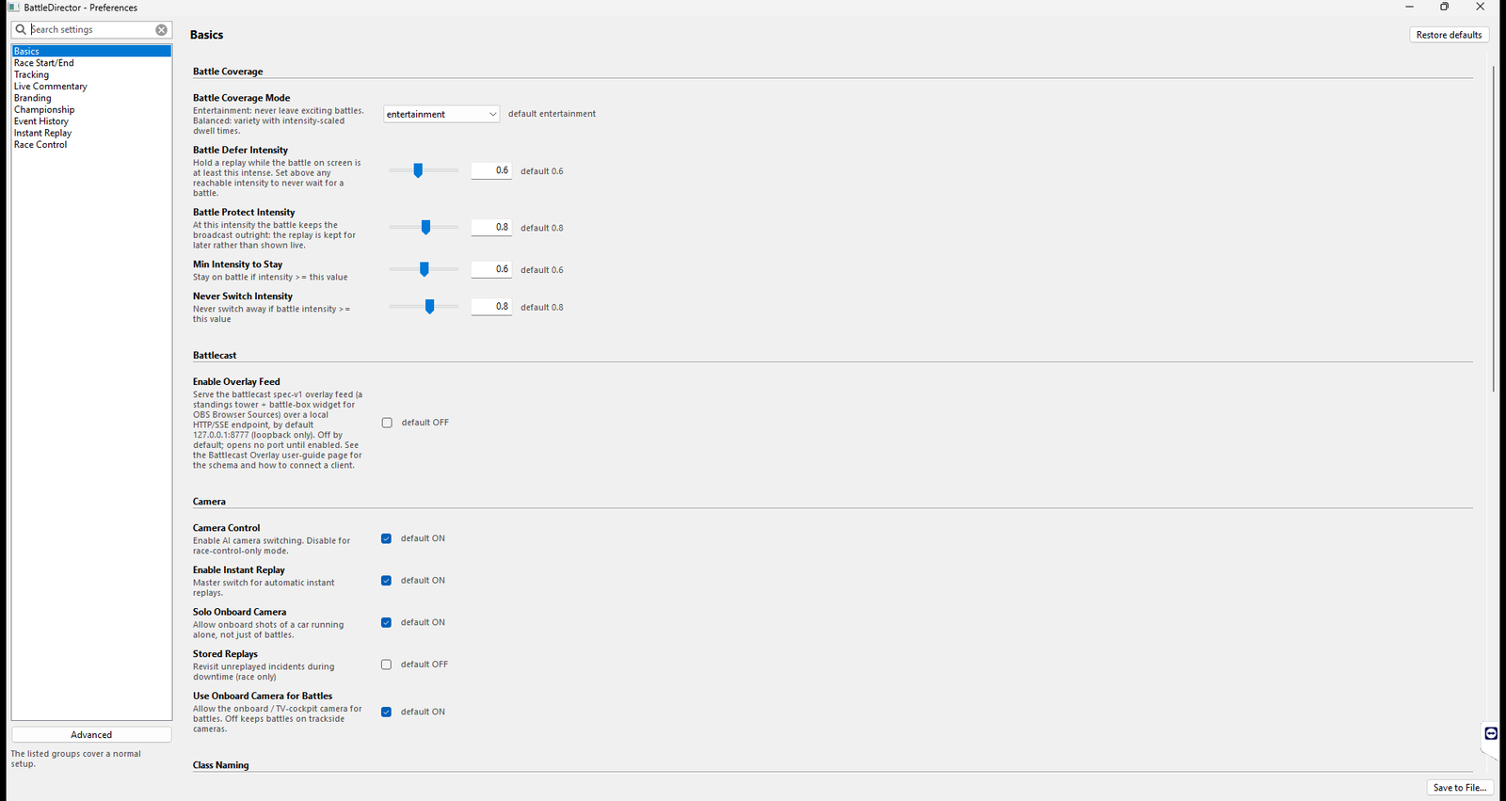
Task: Click the Never Switch Intensity value field
Action: point(491,307)
